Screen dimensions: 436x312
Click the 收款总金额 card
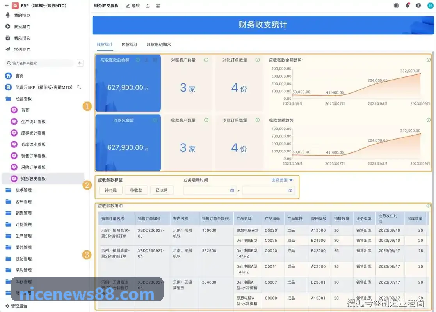click(x=128, y=143)
